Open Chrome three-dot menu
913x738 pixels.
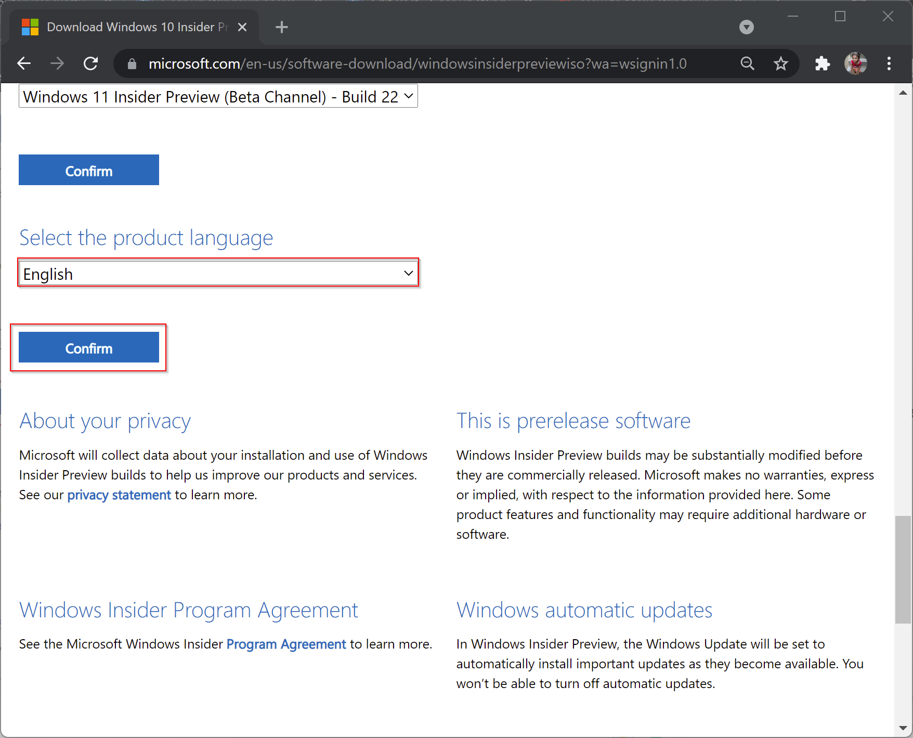coord(889,63)
